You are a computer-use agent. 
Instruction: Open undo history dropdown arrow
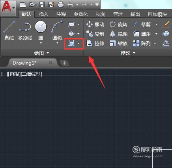[77, 5]
